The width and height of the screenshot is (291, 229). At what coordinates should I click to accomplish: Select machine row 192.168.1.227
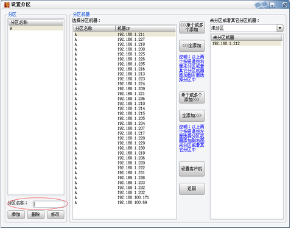point(124,39)
